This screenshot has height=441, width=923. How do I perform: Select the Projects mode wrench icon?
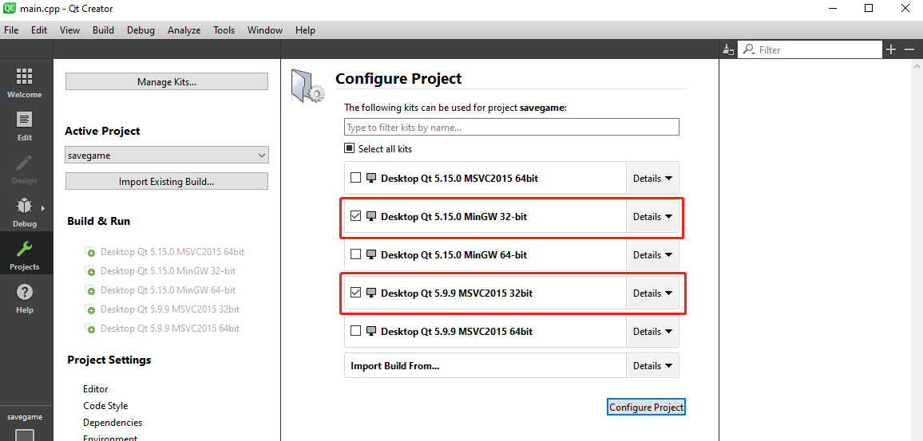[24, 249]
